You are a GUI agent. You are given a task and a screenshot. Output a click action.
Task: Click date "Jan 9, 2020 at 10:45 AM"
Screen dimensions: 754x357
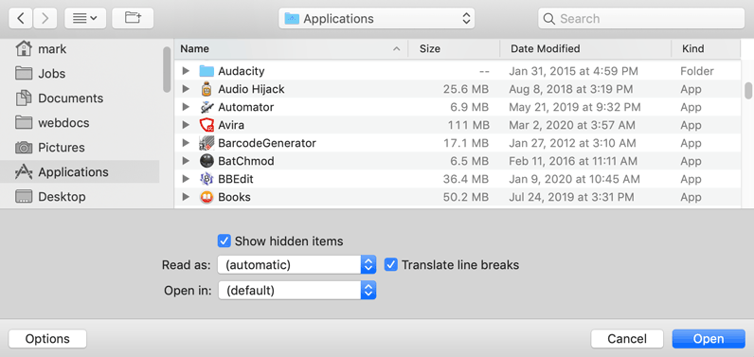point(574,179)
